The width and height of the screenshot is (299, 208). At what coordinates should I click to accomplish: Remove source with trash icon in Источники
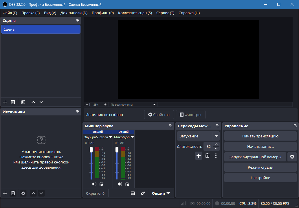13,193
